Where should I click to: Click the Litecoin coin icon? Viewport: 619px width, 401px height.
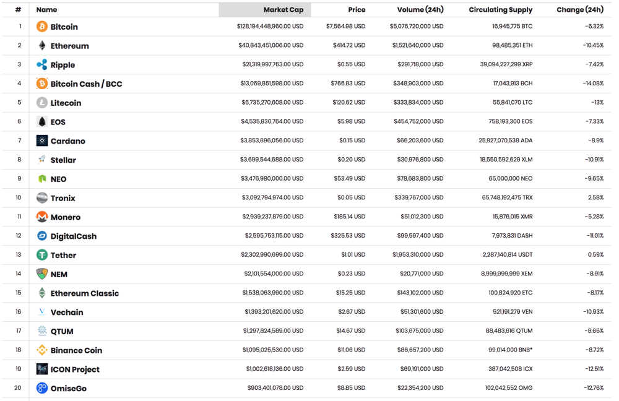tap(42, 103)
